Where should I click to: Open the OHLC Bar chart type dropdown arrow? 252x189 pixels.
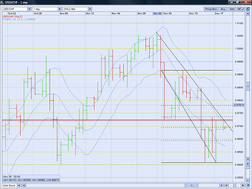90,9
